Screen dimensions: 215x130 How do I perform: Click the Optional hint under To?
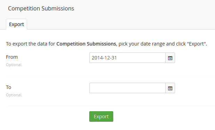[x=14, y=95]
